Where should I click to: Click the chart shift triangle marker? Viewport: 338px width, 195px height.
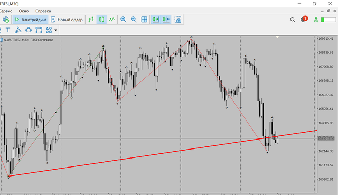[x=277, y=38]
